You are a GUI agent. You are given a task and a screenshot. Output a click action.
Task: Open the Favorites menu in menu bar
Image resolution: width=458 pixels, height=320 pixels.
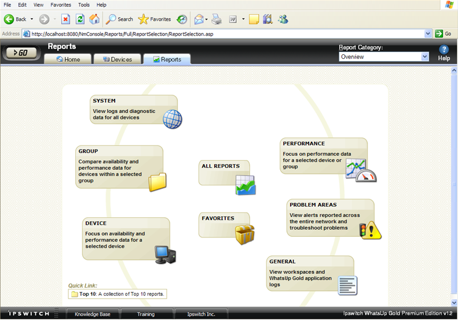pyautogui.click(x=61, y=5)
